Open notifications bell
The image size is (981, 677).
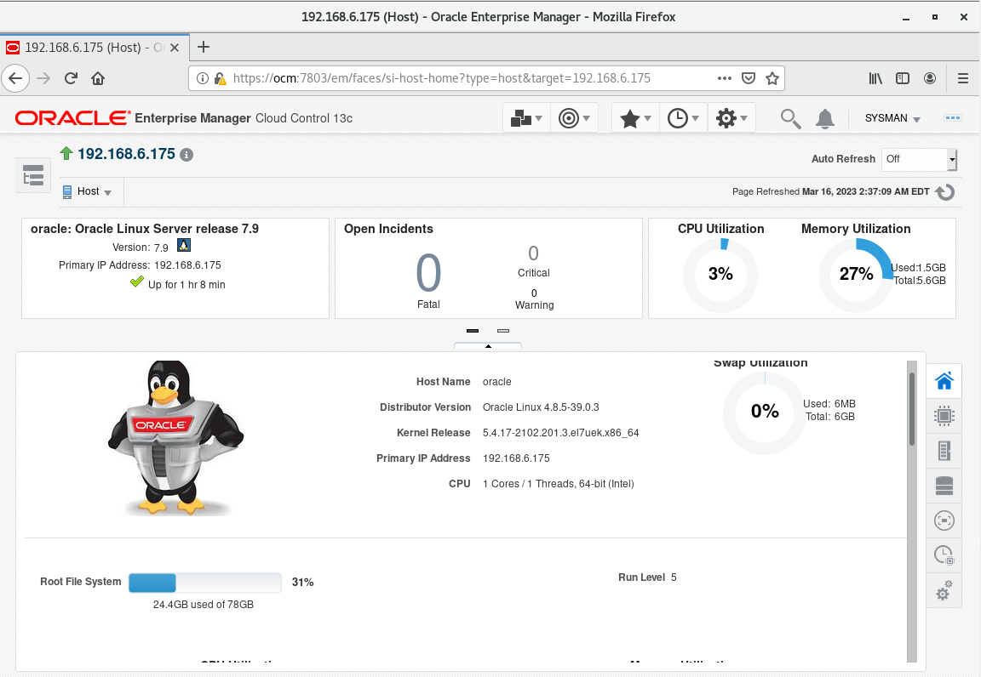click(x=825, y=118)
